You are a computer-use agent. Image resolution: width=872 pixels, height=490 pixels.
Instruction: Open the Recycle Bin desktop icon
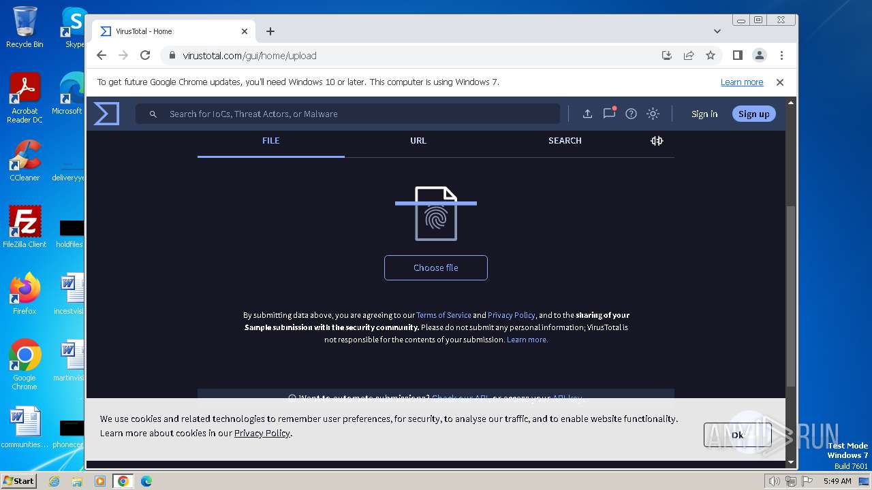pos(25,27)
